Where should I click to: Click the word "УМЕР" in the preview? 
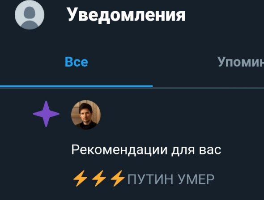click(x=196, y=179)
